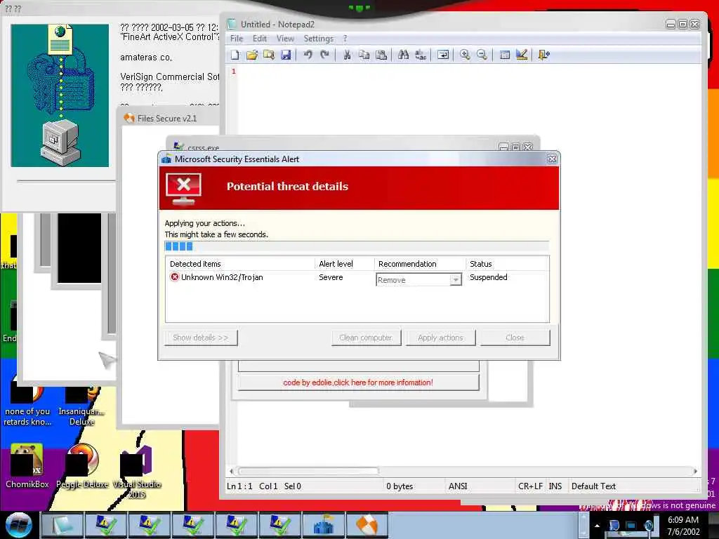The image size is (719, 539).
Task: Open the Peggle Deluxe desktop icon
Action: click(82, 466)
